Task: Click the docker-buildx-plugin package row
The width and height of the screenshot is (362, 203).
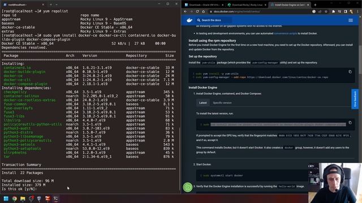Action: pyautogui.click(x=89, y=72)
